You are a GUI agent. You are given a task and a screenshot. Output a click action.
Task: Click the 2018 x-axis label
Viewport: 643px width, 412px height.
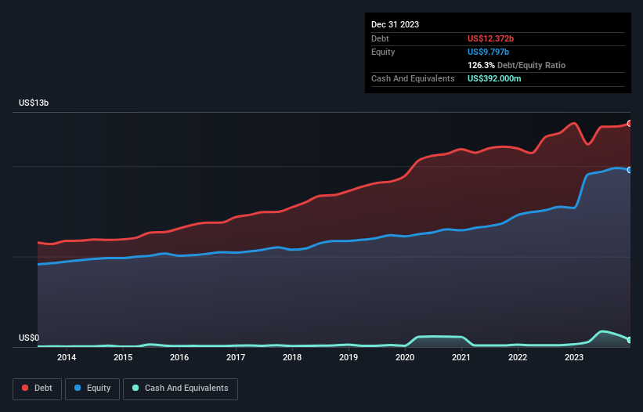pos(292,357)
